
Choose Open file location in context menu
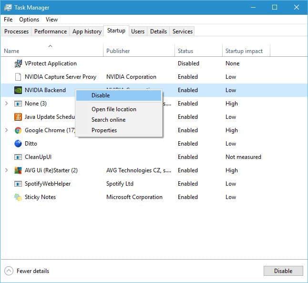pos(114,109)
